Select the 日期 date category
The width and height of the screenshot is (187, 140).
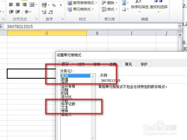[76, 90]
